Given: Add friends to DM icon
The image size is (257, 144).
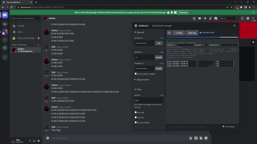Looking at the screenshot, I should coord(210,18).
